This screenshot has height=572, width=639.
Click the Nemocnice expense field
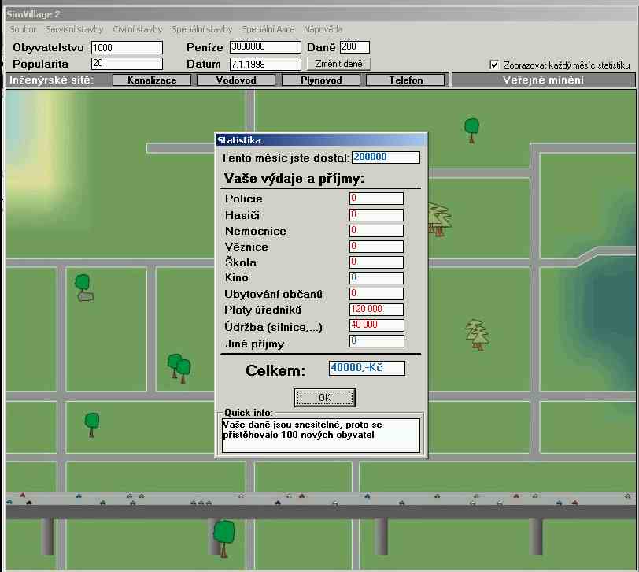coord(376,231)
